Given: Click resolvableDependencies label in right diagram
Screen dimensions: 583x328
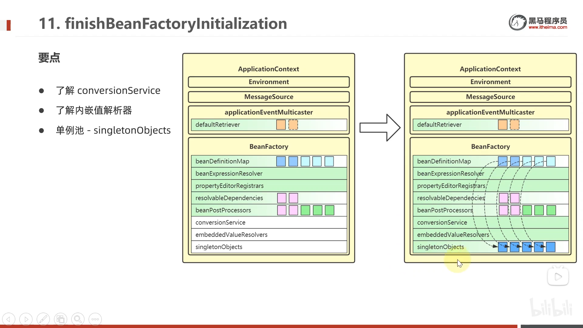Looking at the screenshot, I should (451, 198).
